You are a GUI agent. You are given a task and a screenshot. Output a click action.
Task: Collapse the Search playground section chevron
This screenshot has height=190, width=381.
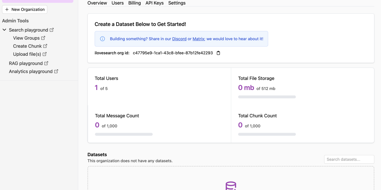click(x=4, y=30)
